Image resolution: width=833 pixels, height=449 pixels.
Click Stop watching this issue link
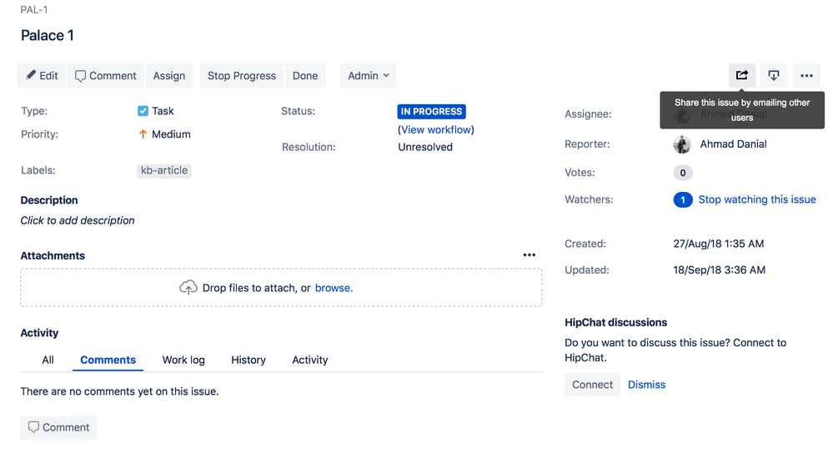point(757,199)
